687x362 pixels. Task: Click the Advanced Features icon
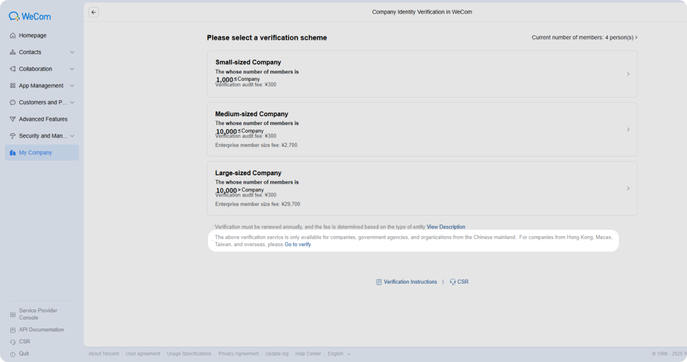[13, 119]
